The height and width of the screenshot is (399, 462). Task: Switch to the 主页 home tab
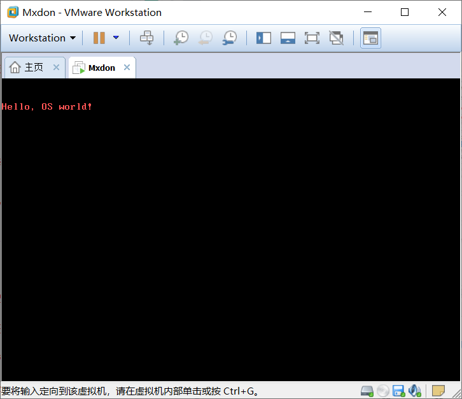pyautogui.click(x=34, y=68)
